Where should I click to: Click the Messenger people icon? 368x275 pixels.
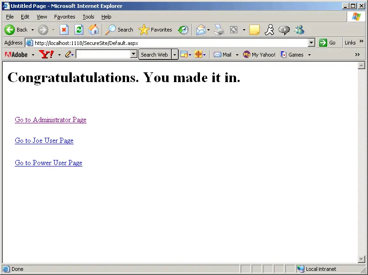click(x=299, y=30)
